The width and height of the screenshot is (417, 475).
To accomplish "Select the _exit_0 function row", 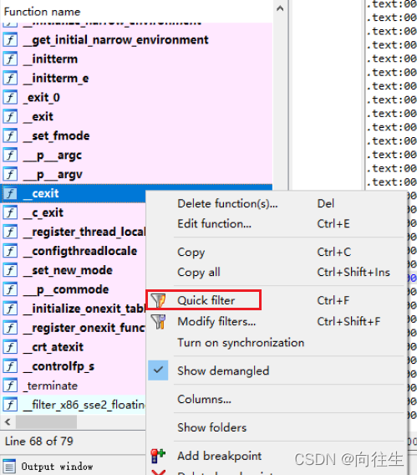I will click(x=137, y=97).
